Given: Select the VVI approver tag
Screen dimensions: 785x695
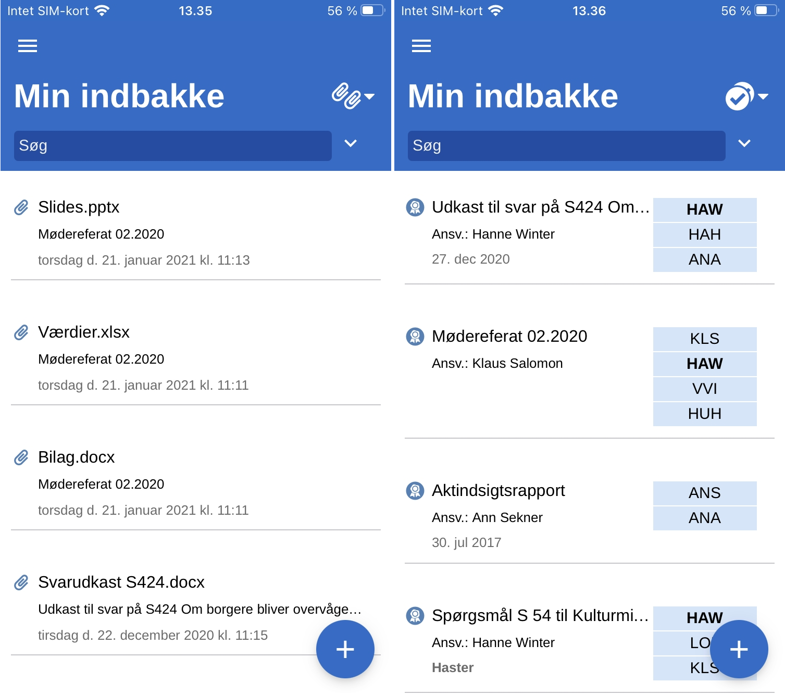Looking at the screenshot, I should click(704, 389).
